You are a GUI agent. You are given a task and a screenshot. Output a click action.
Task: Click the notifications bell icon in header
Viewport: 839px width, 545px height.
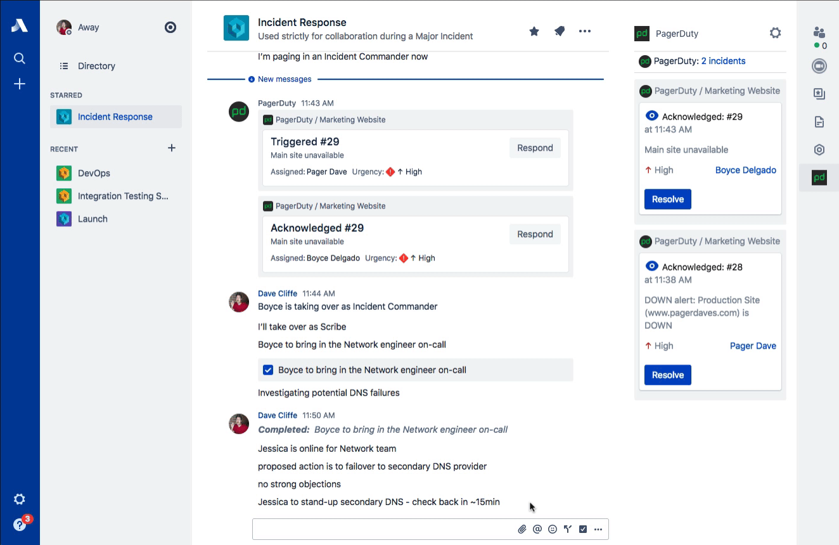point(560,31)
